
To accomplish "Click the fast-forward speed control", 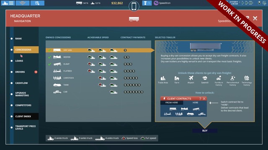I will click(x=247, y=3).
